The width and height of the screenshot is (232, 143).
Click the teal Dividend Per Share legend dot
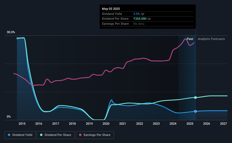coord(41,135)
